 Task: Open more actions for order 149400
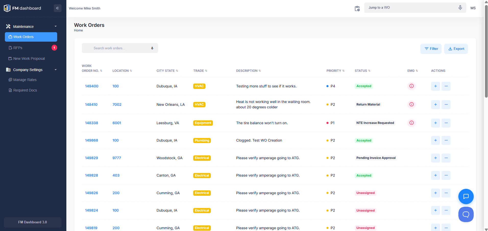point(446,86)
